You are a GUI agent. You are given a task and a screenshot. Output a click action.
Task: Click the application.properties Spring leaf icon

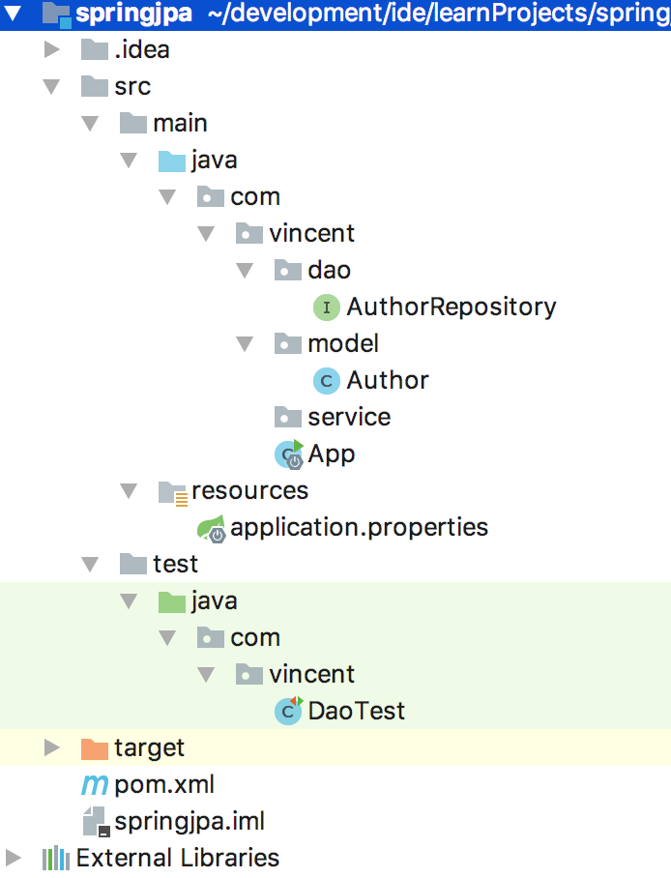click(212, 528)
